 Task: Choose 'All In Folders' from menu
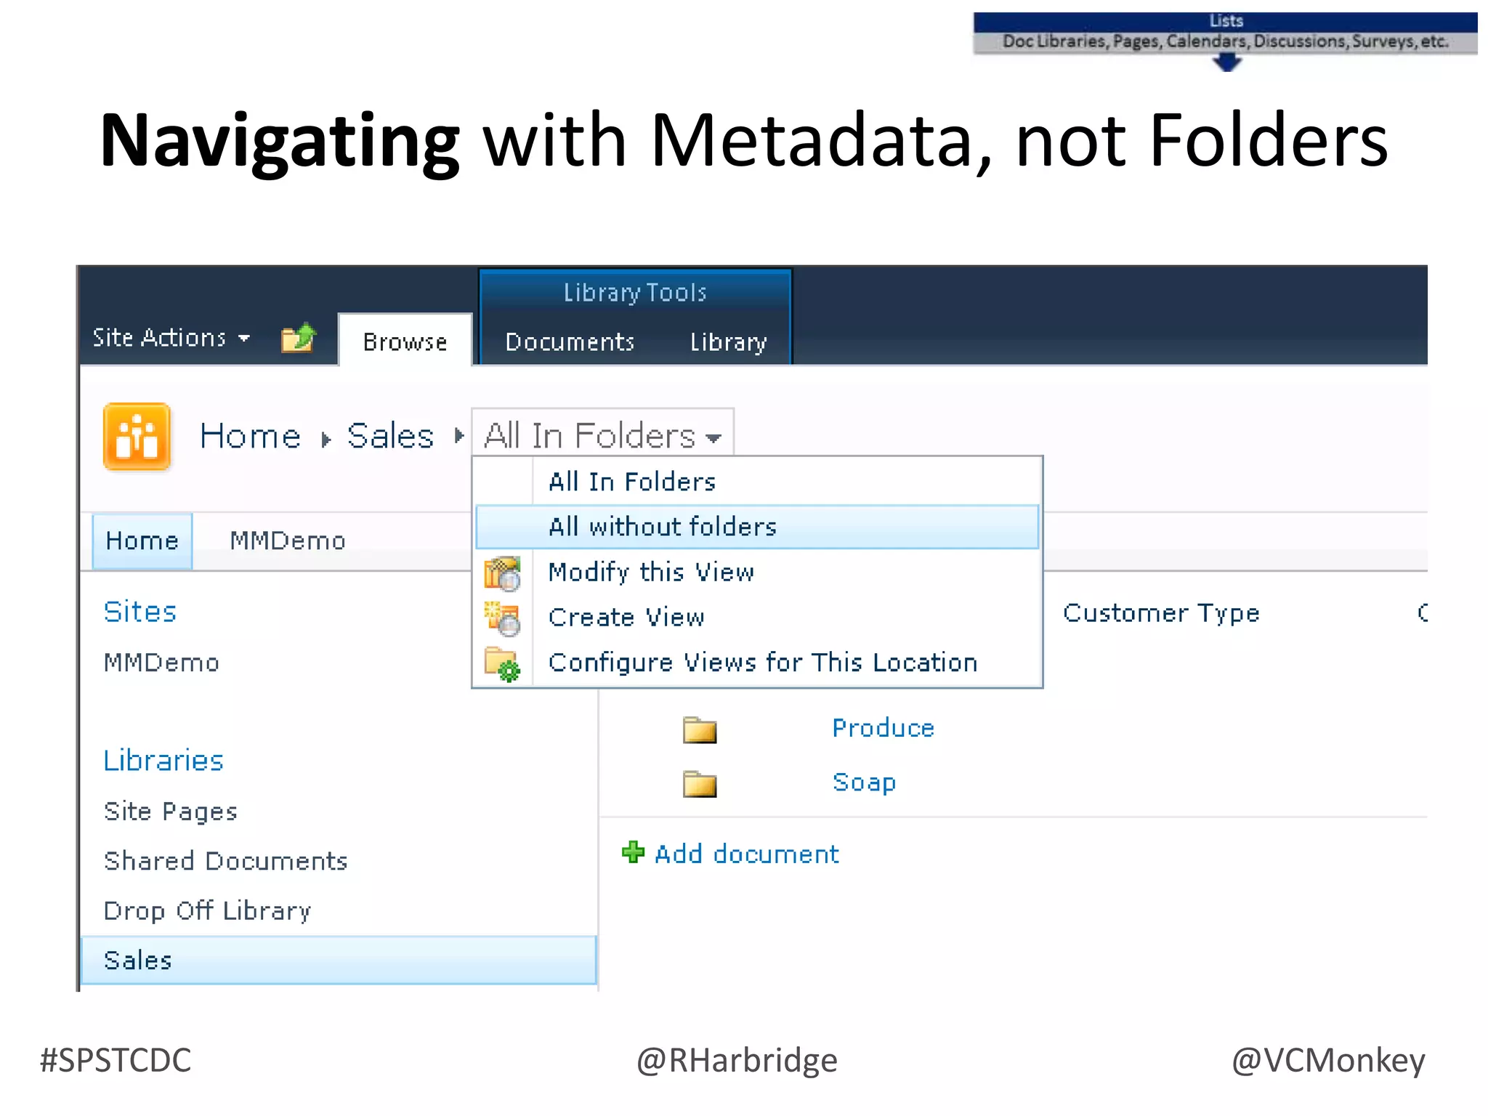pyautogui.click(x=631, y=482)
